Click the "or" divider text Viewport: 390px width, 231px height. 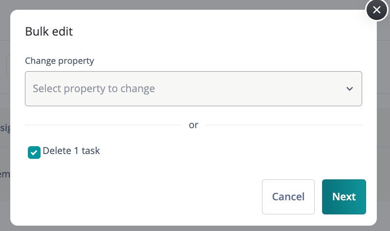pyautogui.click(x=194, y=125)
